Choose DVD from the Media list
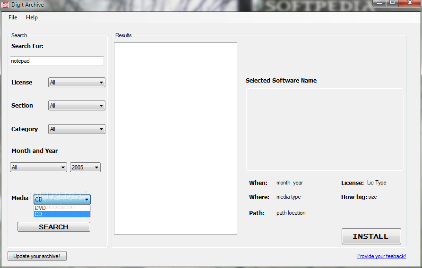 click(x=62, y=208)
